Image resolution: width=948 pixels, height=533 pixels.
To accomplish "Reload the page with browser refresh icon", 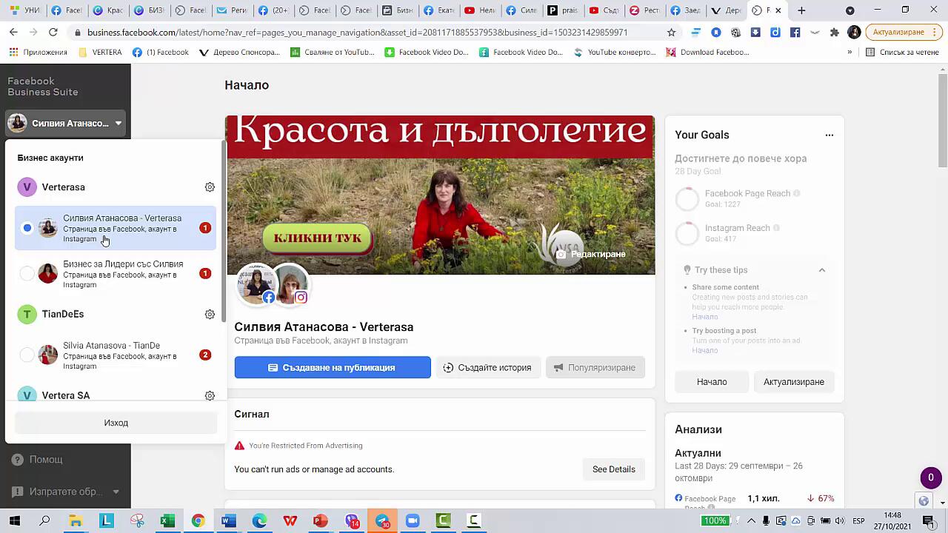I will tap(53, 33).
